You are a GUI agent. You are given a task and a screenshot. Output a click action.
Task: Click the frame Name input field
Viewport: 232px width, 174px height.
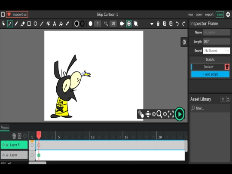click(x=217, y=32)
